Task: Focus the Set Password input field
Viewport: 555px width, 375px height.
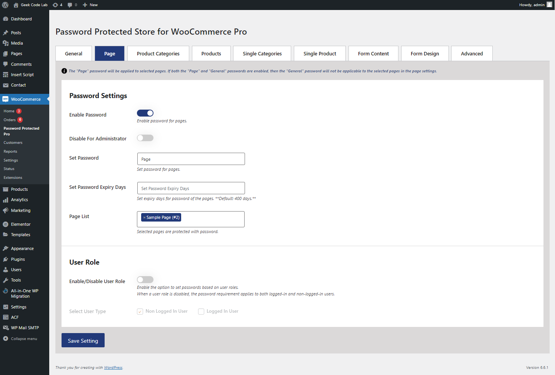Action: coord(191,159)
